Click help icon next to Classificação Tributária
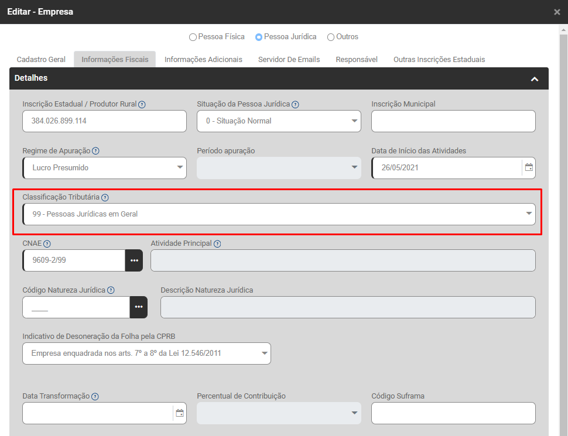Screen dimensions: 568x436 coord(105,198)
